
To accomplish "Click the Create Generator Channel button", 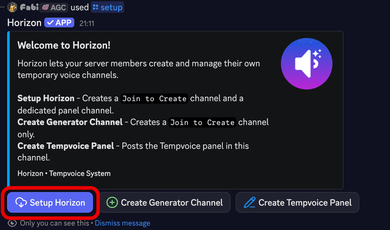I will click(x=165, y=202).
